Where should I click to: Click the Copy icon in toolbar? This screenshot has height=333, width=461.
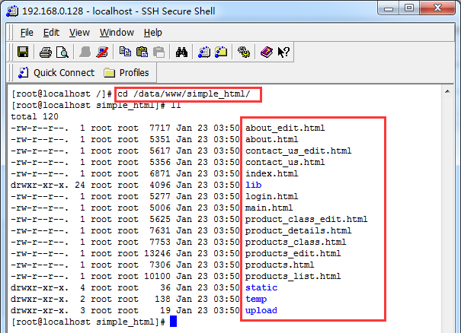pos(125,52)
